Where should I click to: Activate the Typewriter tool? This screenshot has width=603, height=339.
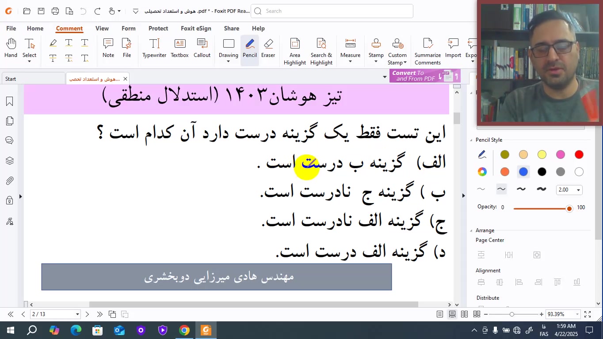click(x=154, y=48)
